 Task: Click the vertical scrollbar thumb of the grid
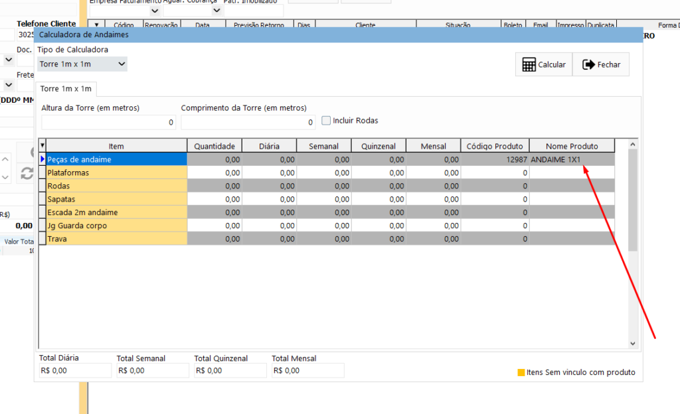click(x=633, y=200)
